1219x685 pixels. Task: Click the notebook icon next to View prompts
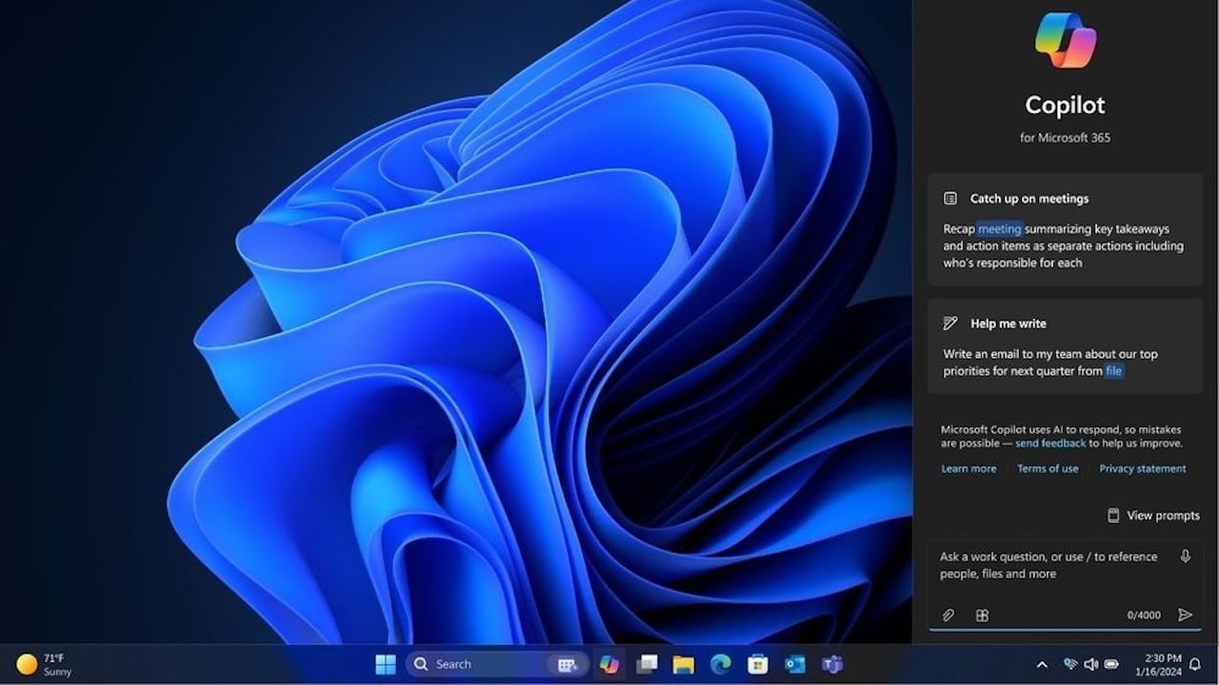[x=1113, y=515]
